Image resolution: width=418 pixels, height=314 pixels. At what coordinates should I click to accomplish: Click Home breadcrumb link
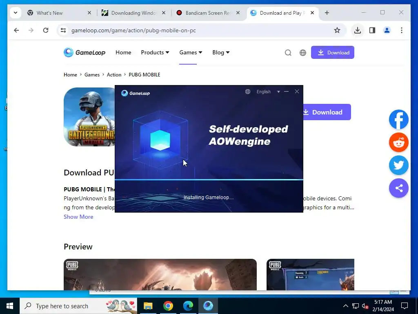point(70,75)
